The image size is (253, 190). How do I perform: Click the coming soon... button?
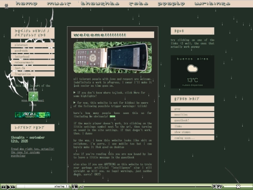193,138
